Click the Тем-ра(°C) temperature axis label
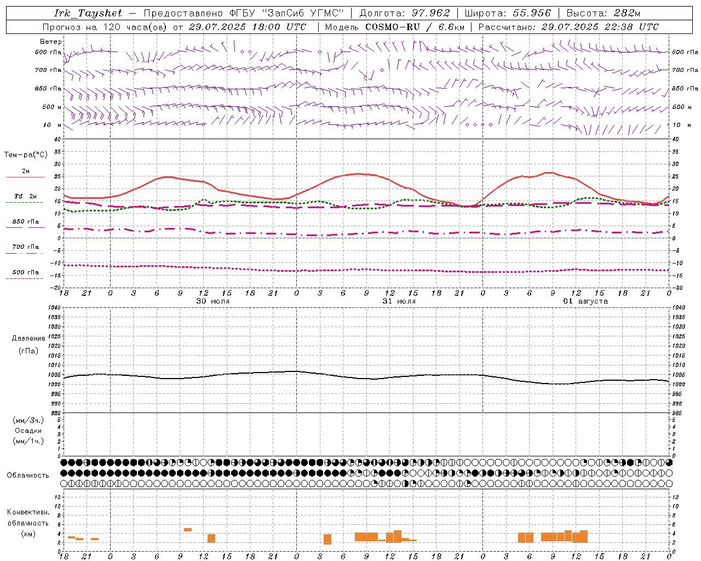This screenshot has height=561, width=701. [26, 155]
